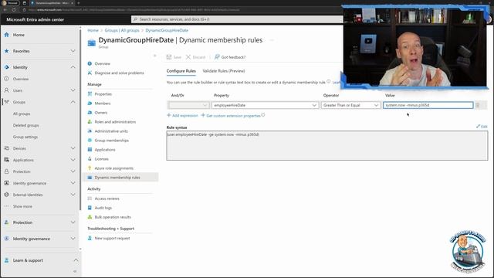The image size is (494, 278).
Task: Click the pencil Edit icon for rule syntax
Action: tap(479, 127)
